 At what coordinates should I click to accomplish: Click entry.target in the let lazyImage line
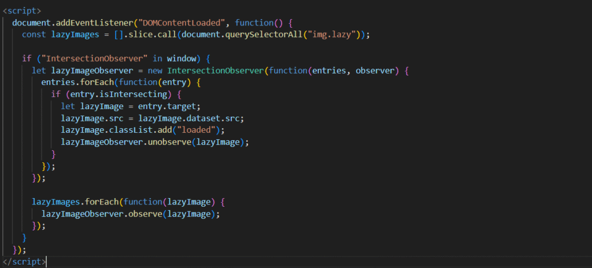[167, 106]
